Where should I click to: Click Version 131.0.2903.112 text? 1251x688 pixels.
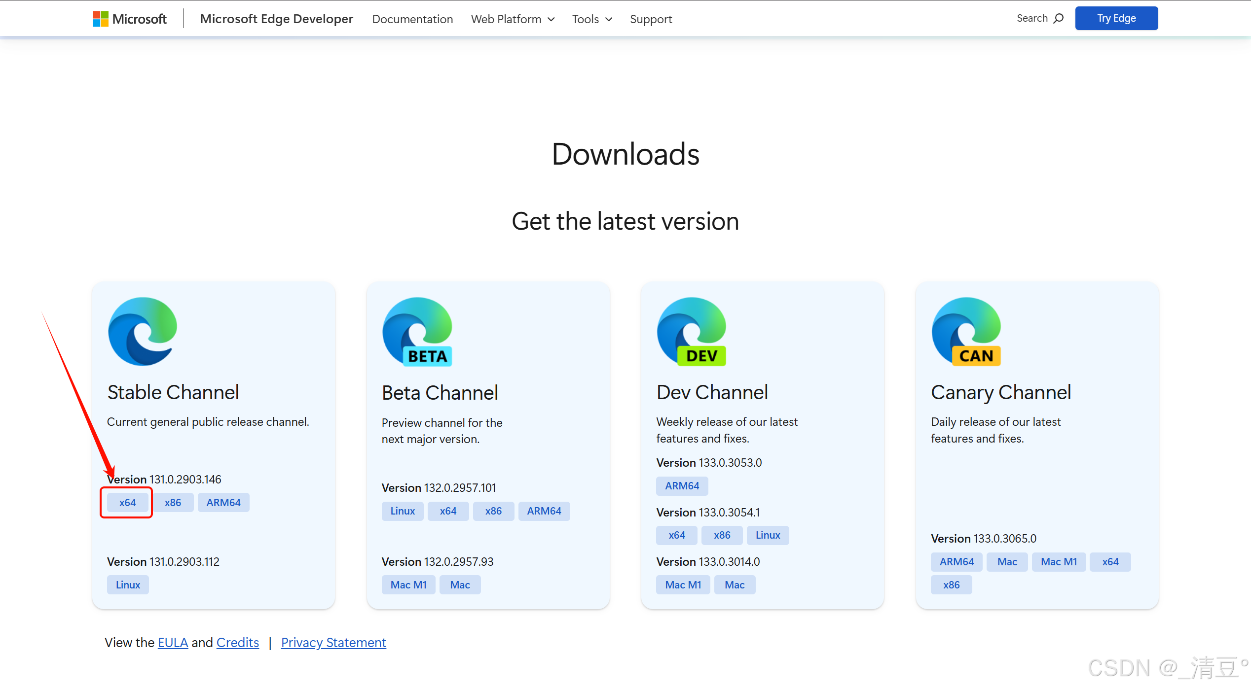coord(163,562)
